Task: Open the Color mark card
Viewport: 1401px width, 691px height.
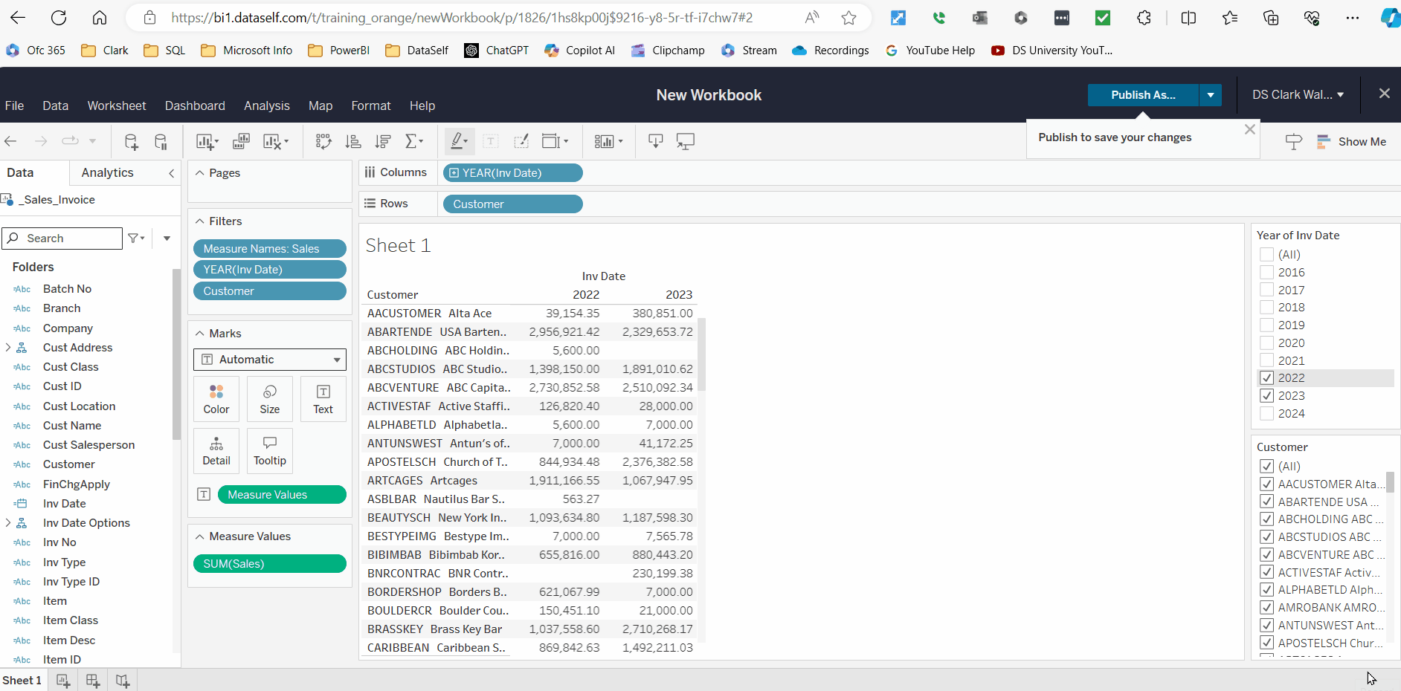Action: point(216,399)
